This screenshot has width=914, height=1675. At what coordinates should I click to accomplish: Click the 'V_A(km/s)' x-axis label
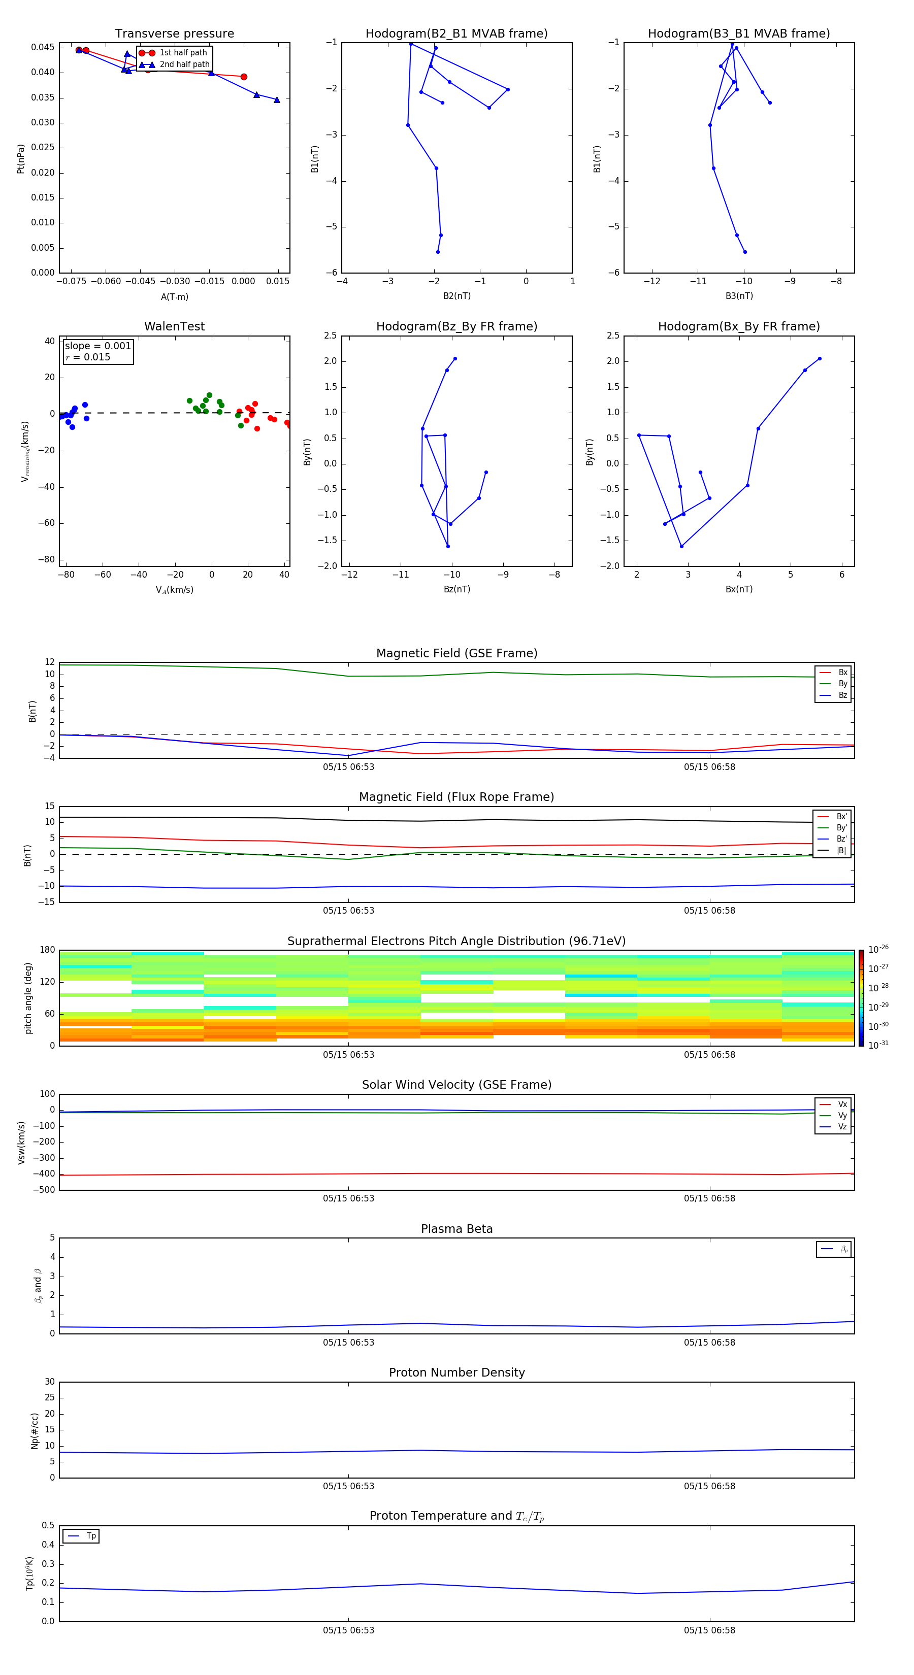pyautogui.click(x=174, y=590)
